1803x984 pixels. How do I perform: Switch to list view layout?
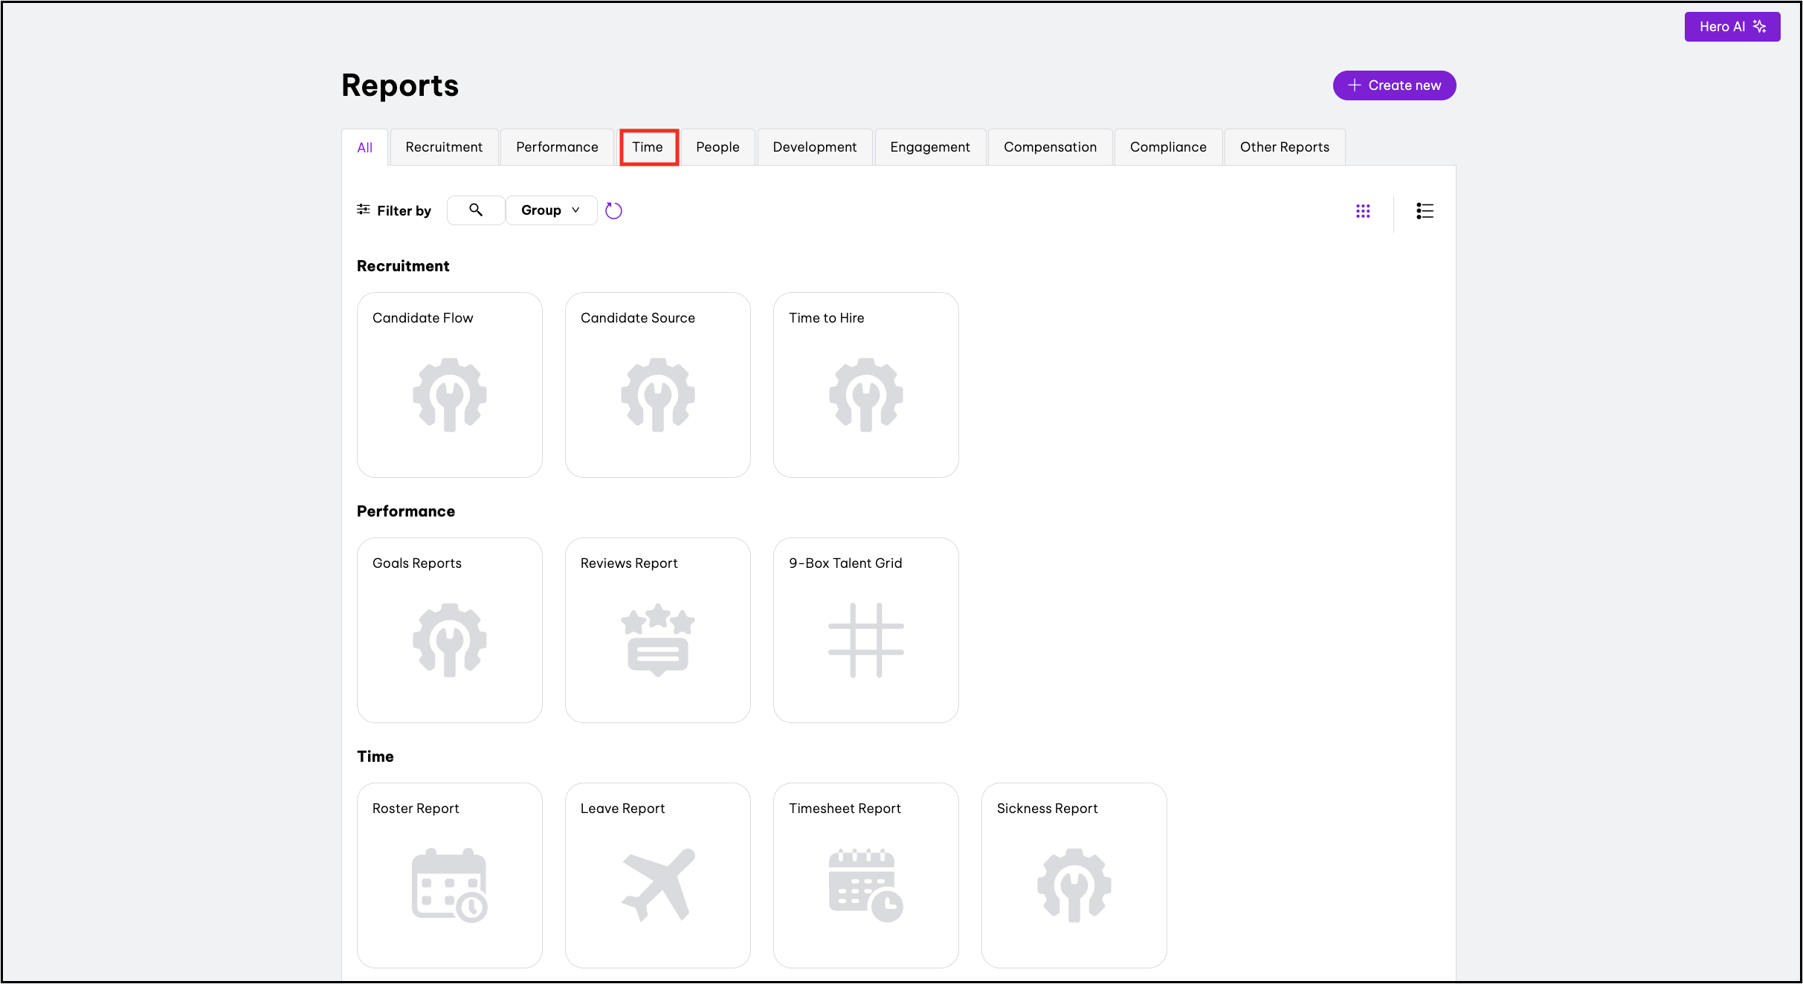click(x=1425, y=211)
